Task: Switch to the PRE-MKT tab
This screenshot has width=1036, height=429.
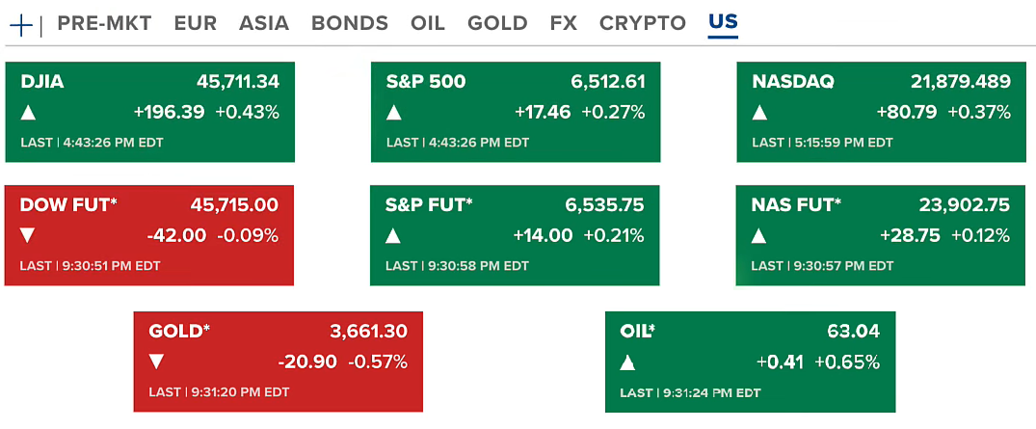Action: (x=104, y=23)
